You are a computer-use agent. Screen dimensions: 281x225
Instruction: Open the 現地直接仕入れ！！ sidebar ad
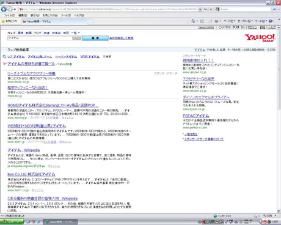click(199, 61)
